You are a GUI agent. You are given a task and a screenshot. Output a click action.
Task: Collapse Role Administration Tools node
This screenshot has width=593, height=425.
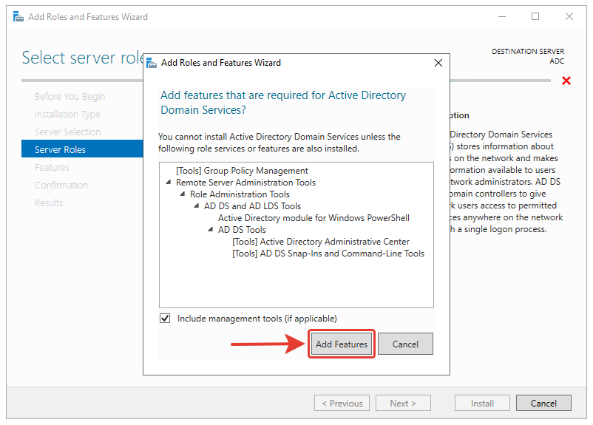pyautogui.click(x=183, y=194)
